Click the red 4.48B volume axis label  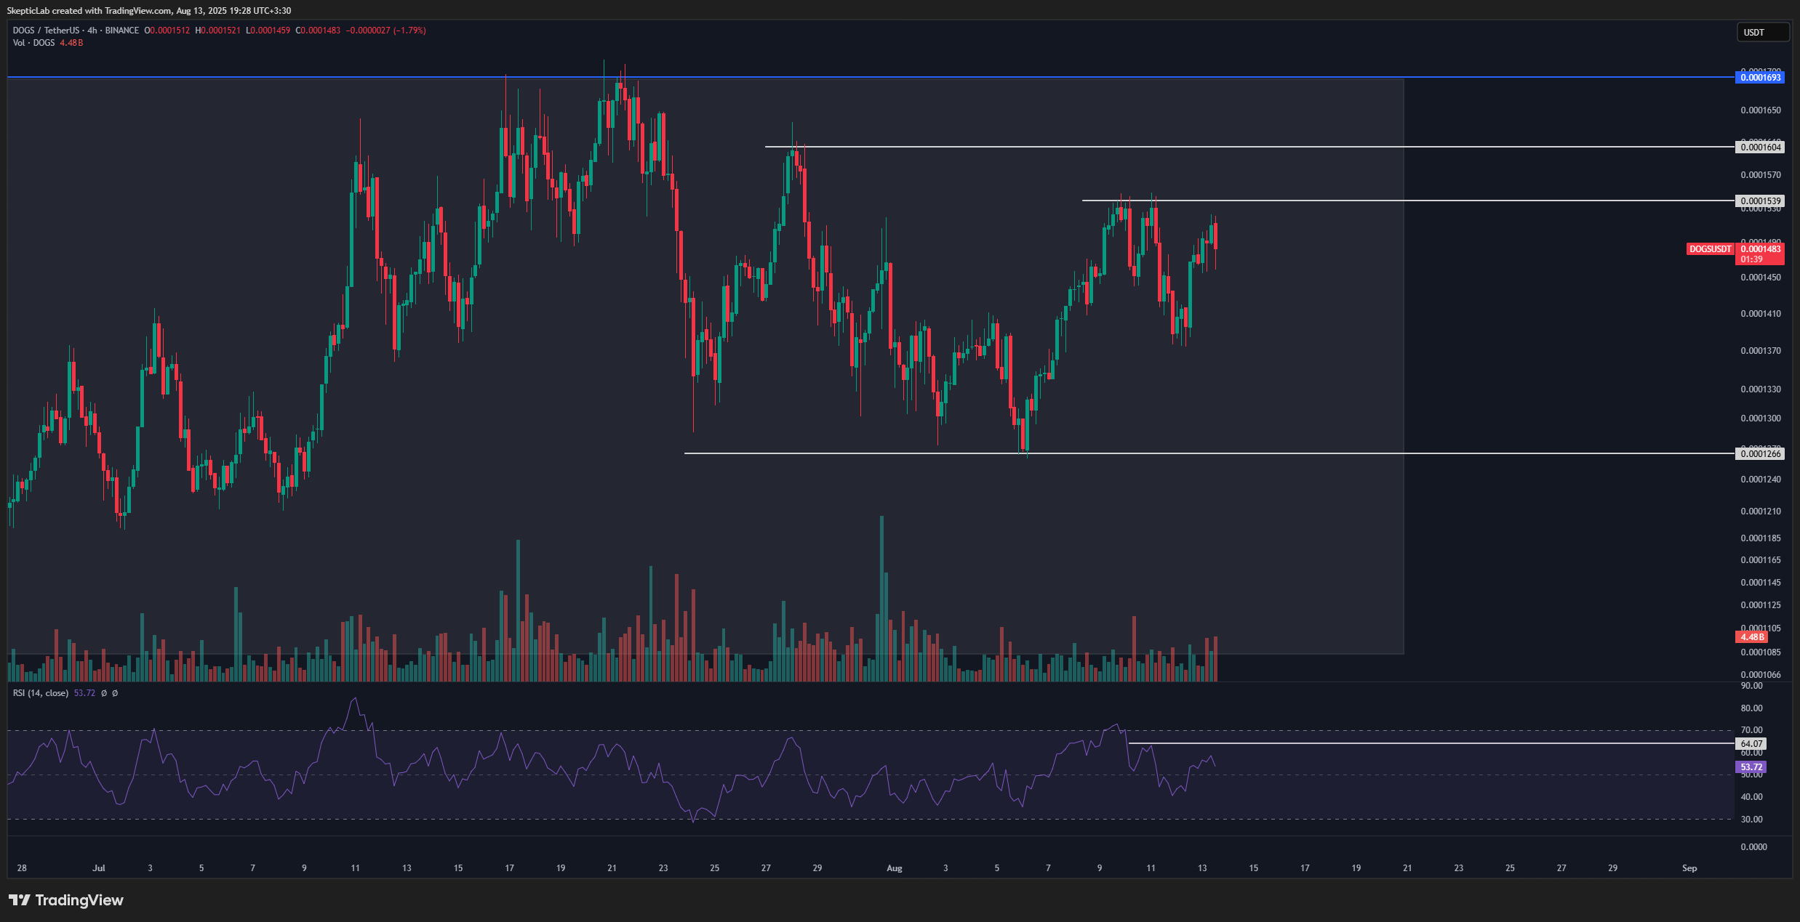click(1751, 637)
